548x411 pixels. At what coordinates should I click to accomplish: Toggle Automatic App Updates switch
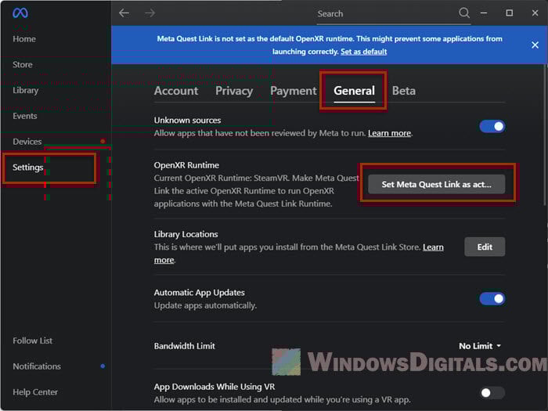(x=492, y=298)
